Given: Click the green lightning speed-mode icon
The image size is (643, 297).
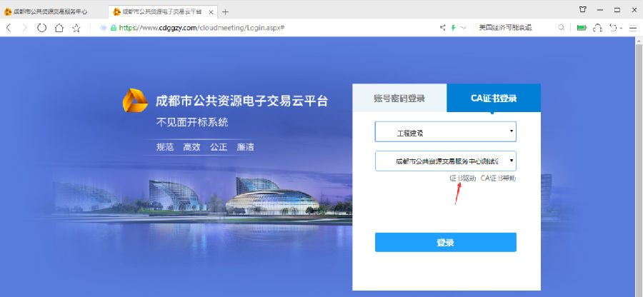Looking at the screenshot, I should 453,28.
